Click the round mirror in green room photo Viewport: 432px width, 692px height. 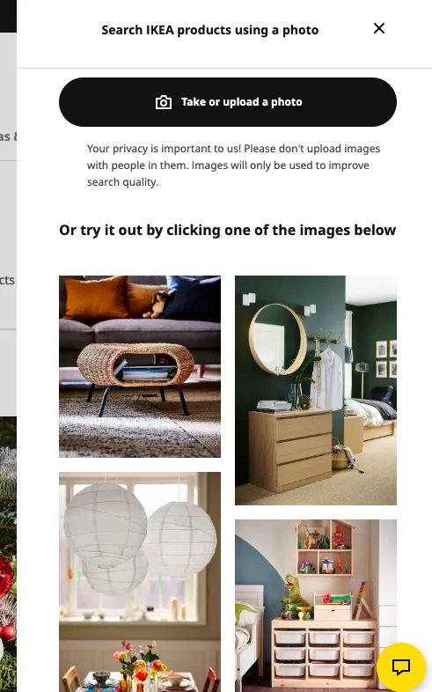point(277,338)
